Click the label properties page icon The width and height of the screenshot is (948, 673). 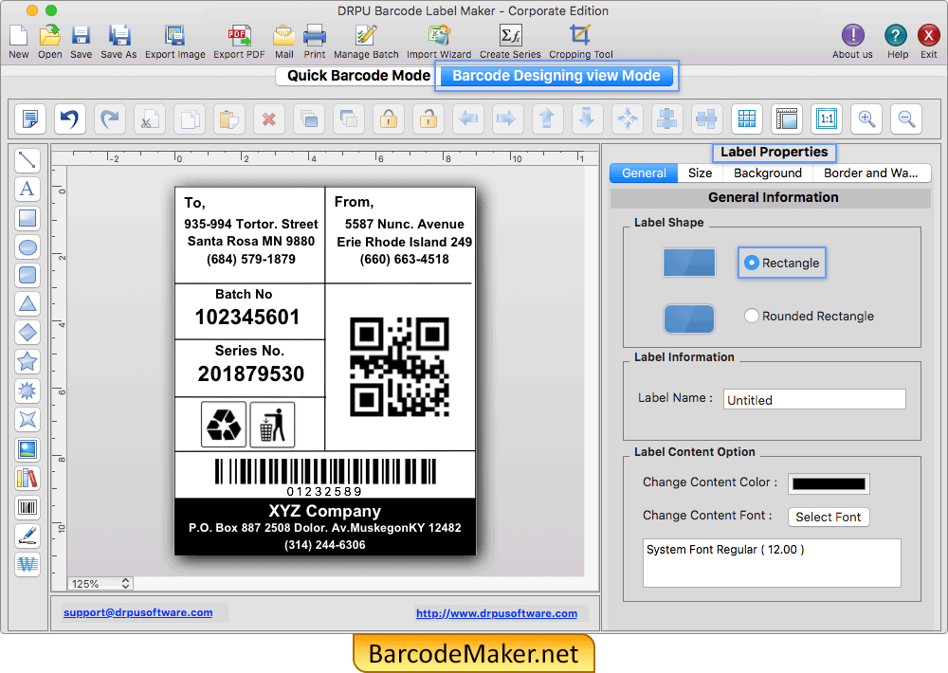click(29, 118)
